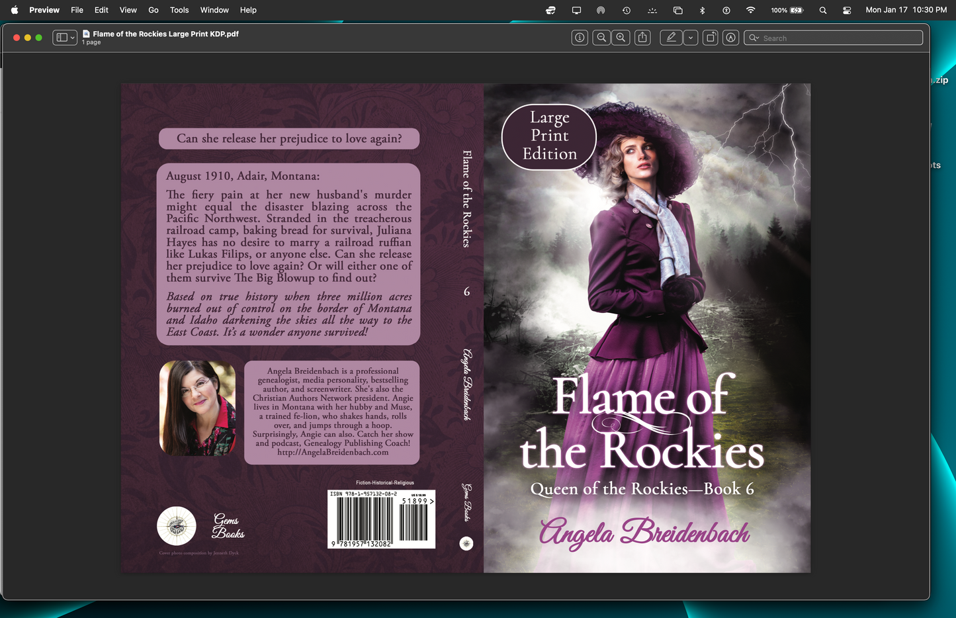Open the View menu
Image resolution: width=956 pixels, height=618 pixels.
128,10
